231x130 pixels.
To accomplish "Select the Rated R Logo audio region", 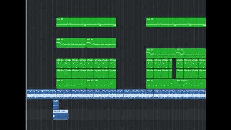I will pyautogui.click(x=61, y=114).
